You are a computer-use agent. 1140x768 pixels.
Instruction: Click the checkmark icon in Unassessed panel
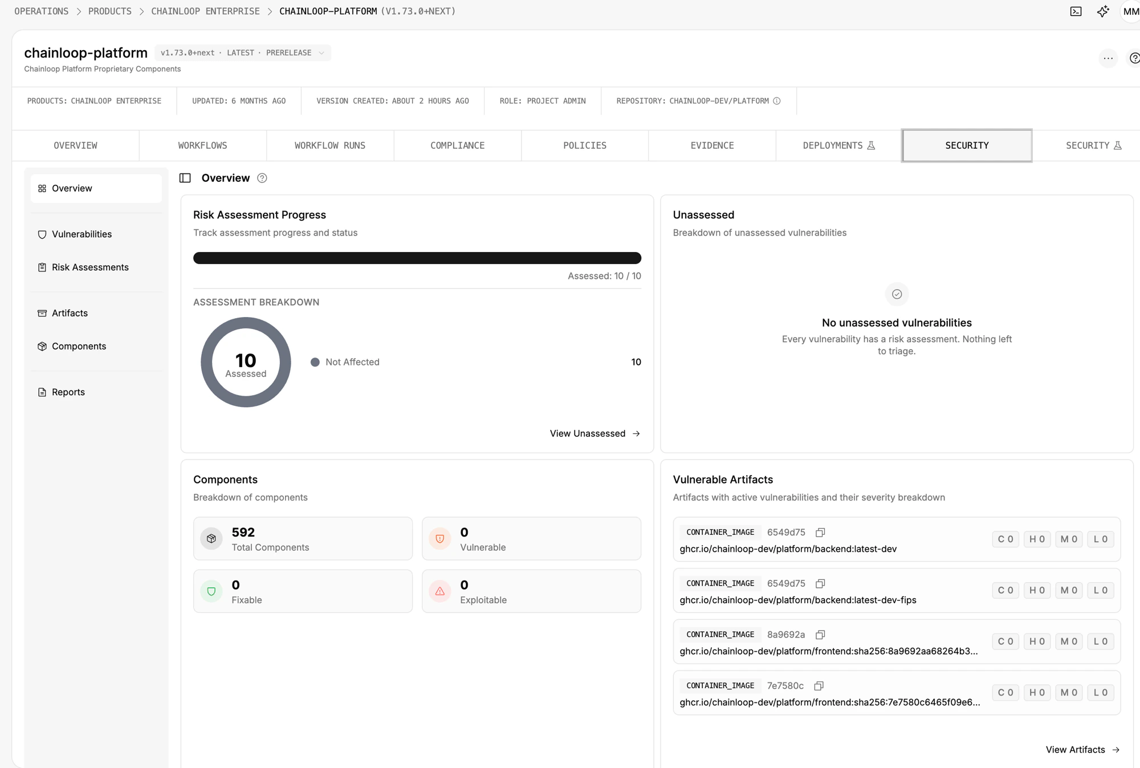[897, 294]
